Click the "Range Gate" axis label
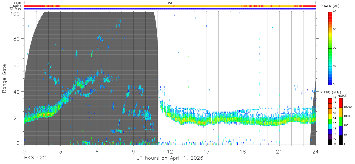Viewport: 355px width, 164px height. coord(5,78)
